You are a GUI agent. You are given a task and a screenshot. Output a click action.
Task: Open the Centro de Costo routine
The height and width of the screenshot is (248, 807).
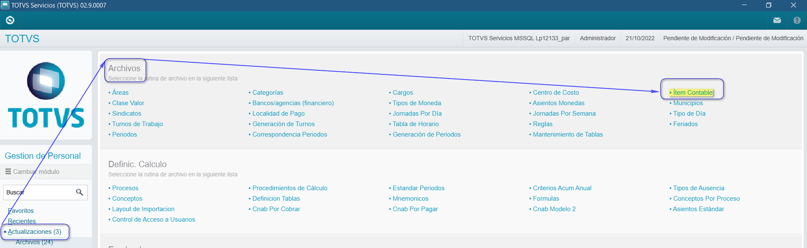[556, 93]
